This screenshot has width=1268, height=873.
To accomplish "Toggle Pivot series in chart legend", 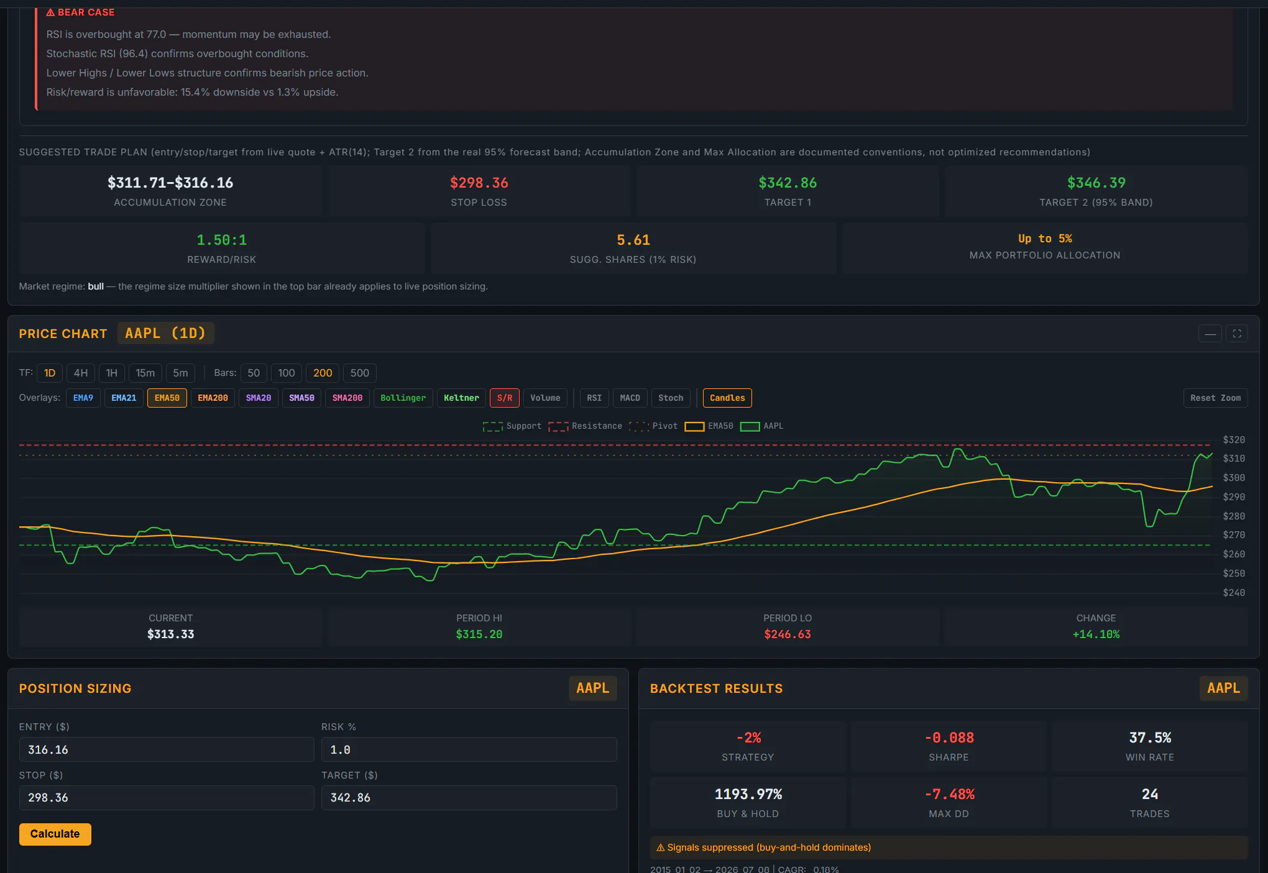I will (x=653, y=426).
